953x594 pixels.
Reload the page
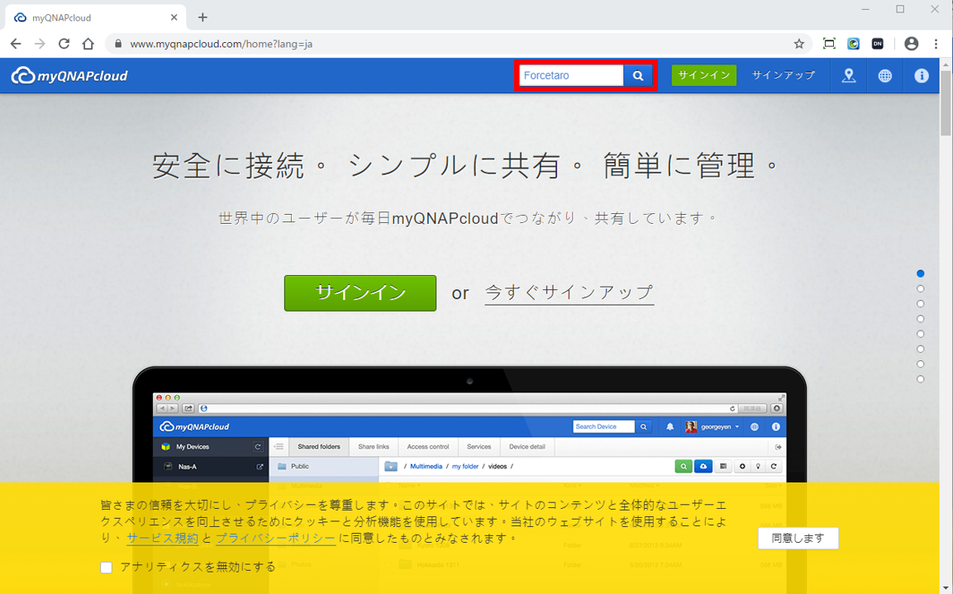tap(64, 44)
